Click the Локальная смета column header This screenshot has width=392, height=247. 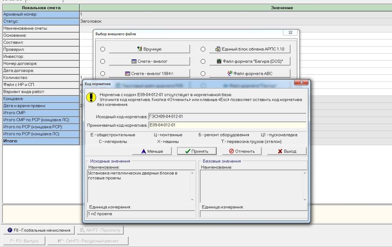click(41, 8)
